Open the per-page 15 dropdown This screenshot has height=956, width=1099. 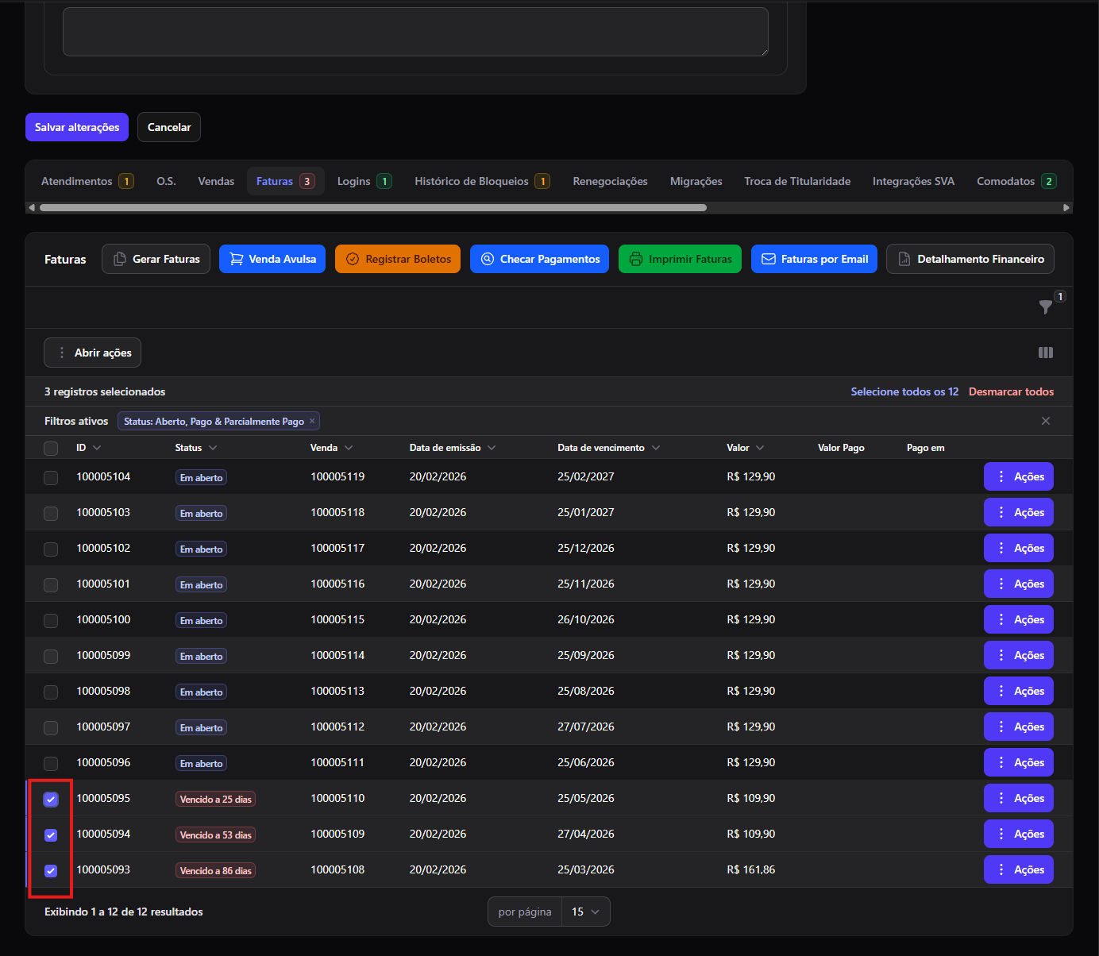point(585,912)
